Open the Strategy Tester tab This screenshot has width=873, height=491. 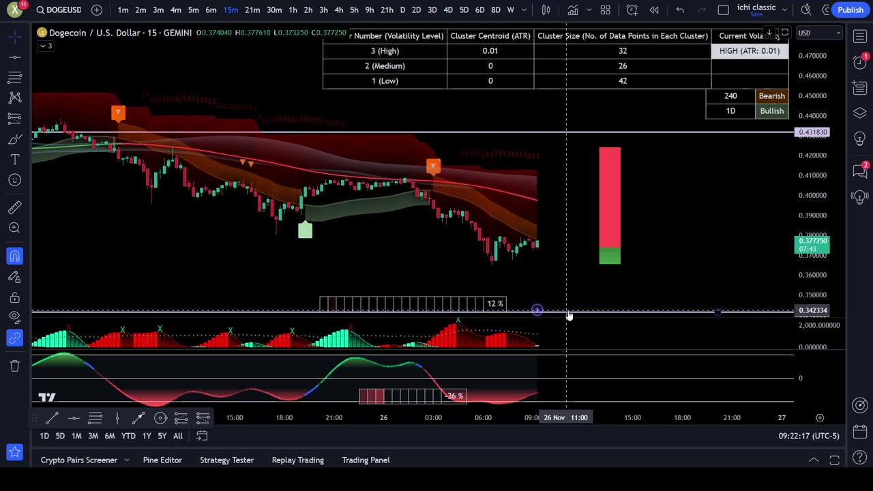[x=226, y=460]
